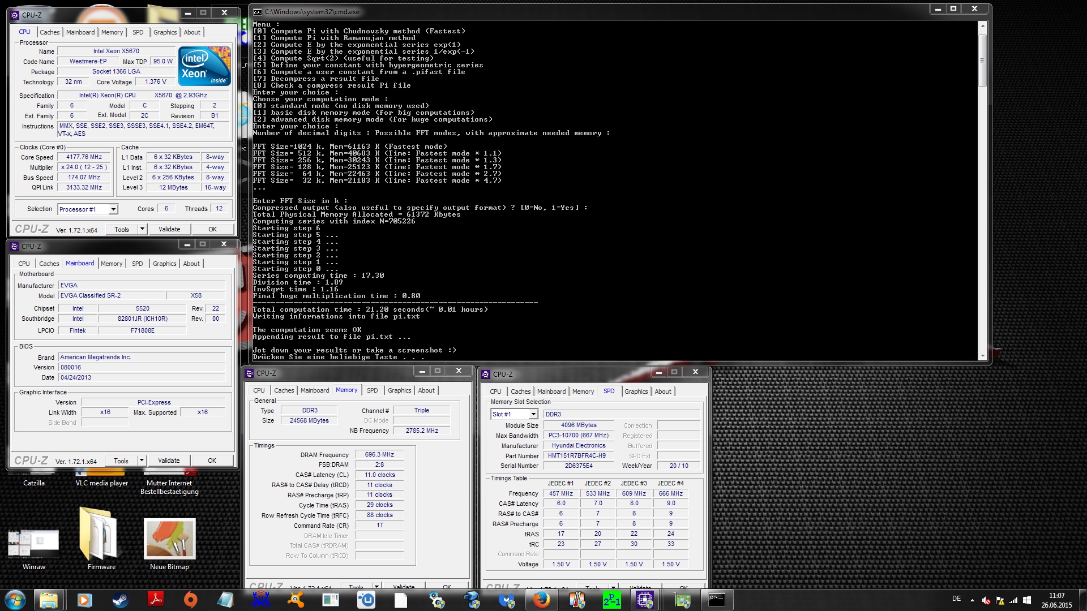The height and width of the screenshot is (611, 1087).
Task: Open Mainboard tab in top CPU-Z window
Action: pyautogui.click(x=80, y=32)
